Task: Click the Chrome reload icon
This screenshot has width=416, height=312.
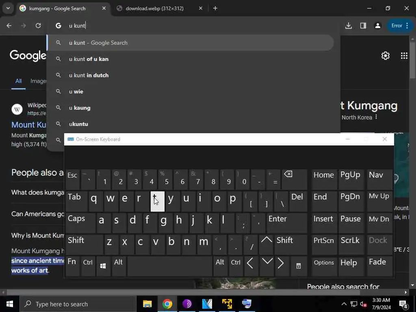Action: coord(38,26)
